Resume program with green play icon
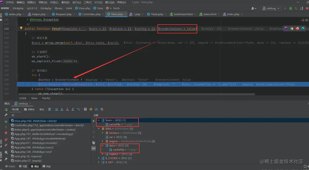The height and width of the screenshot is (170, 309). click(x=6, y=122)
